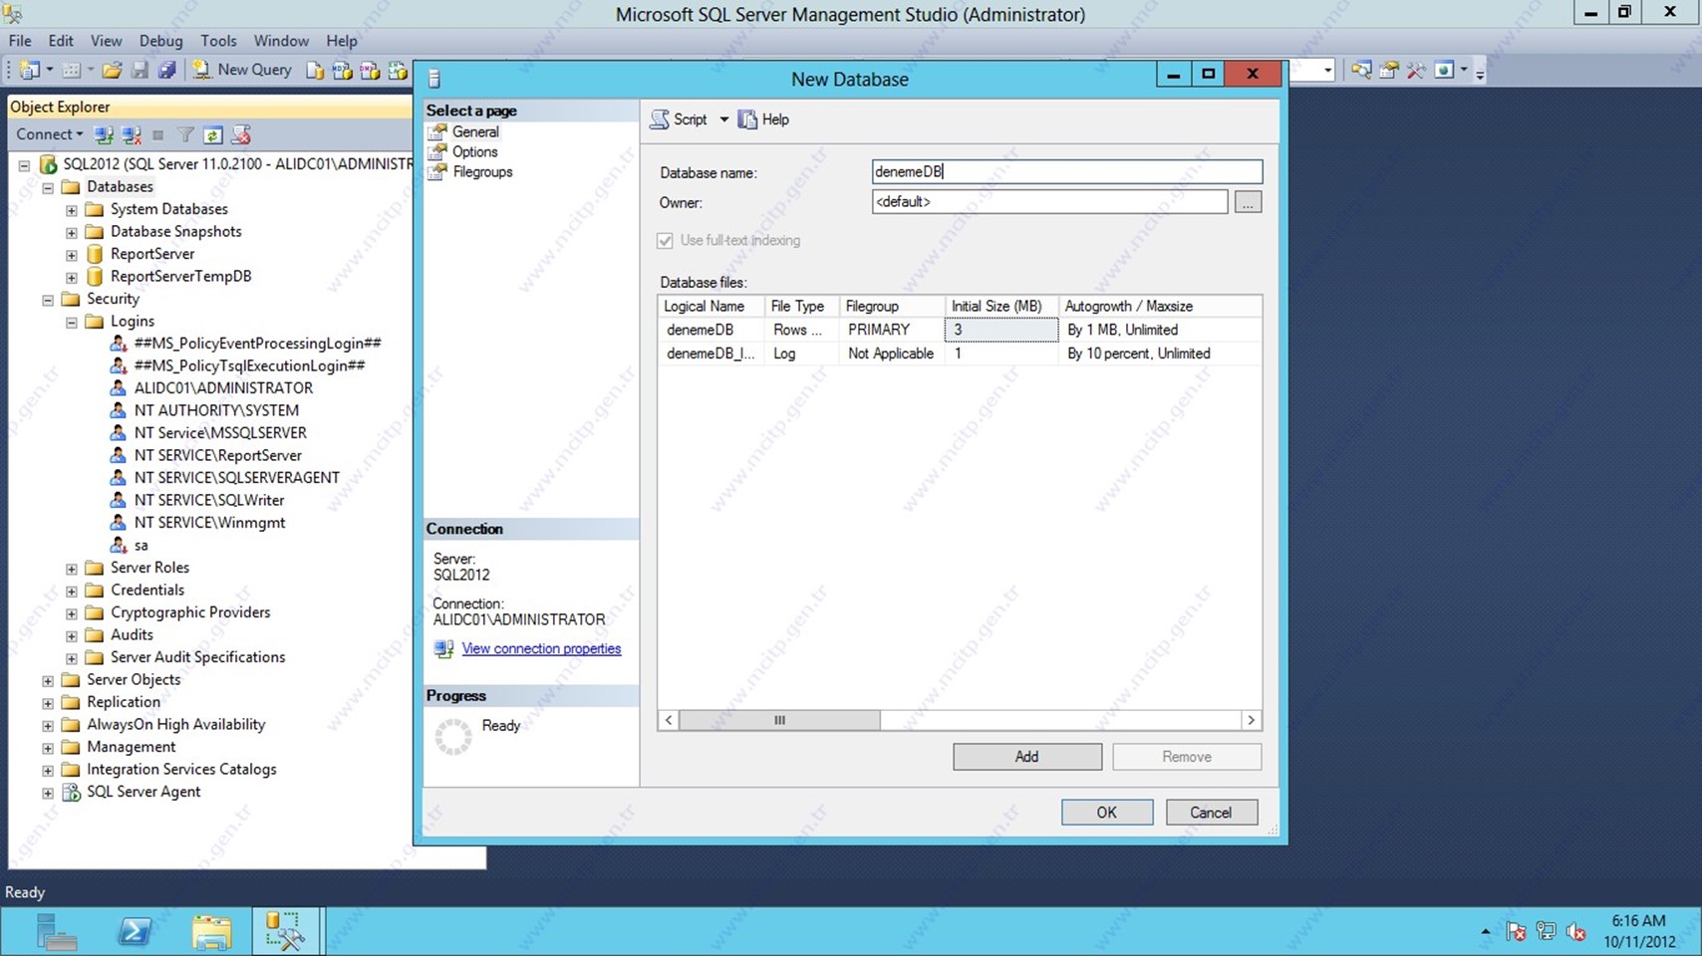Click the horizontal scrollbar thumb in files grid
Screen dimensions: 1702x956
[779, 720]
